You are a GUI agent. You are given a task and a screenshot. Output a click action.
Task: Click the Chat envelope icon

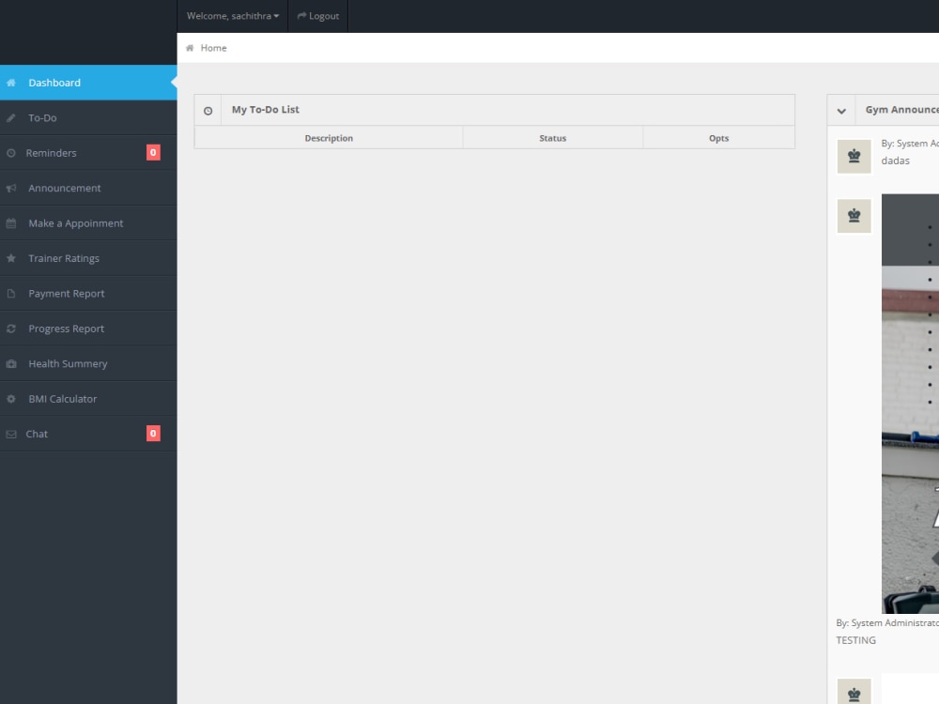pyautogui.click(x=10, y=434)
